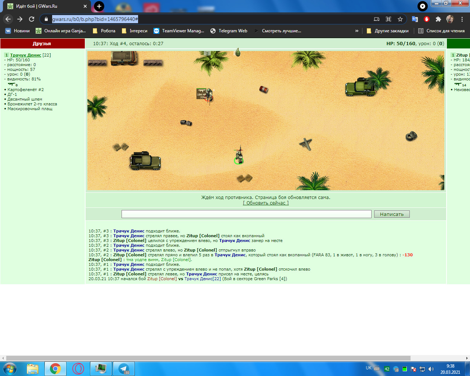Click the address bar URL field
The image size is (470, 376).
[x=206, y=19]
